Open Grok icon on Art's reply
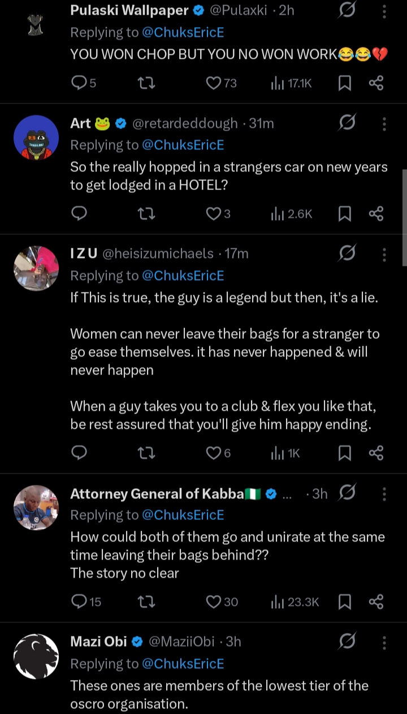The width and height of the screenshot is (407, 714). tap(347, 123)
